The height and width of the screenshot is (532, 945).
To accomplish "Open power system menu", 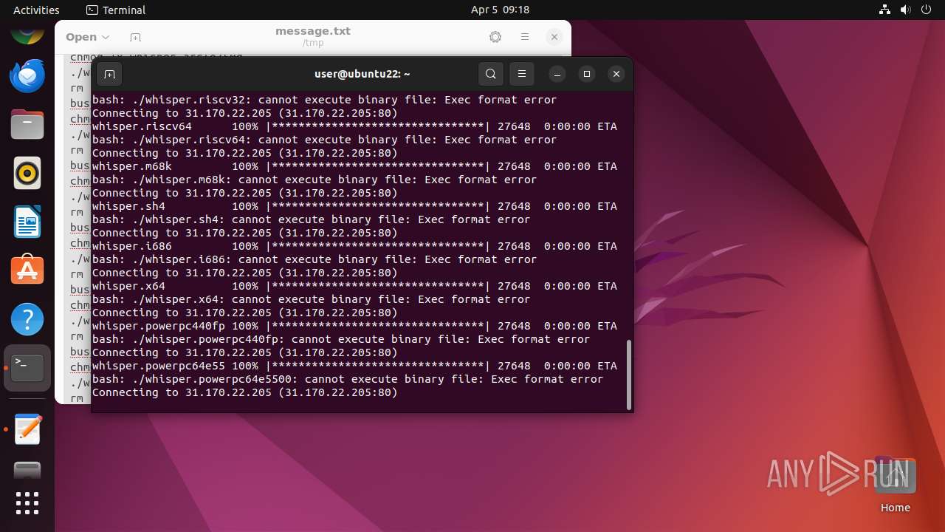I will pyautogui.click(x=927, y=10).
